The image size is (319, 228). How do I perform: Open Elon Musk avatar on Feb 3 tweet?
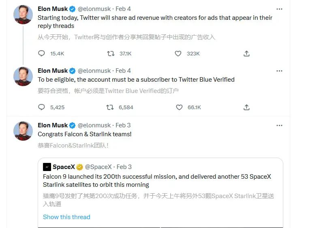(23, 131)
